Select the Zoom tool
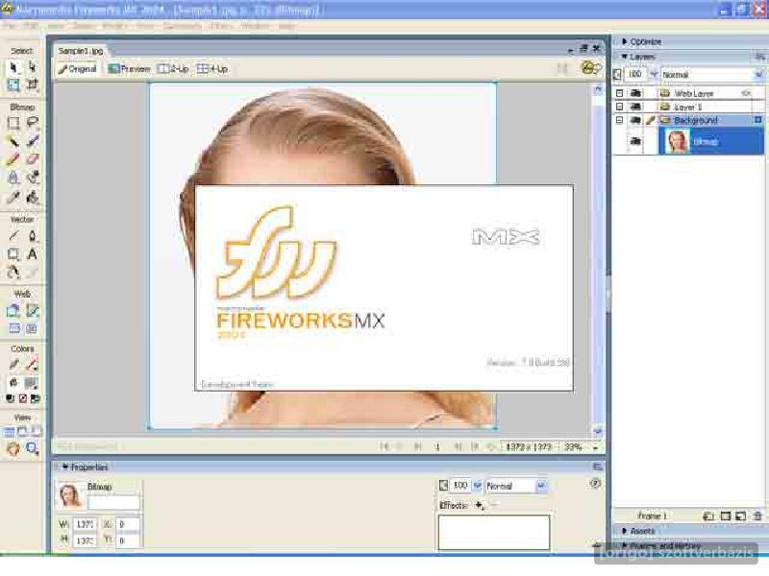This screenshot has height=576, width=769. tap(33, 448)
